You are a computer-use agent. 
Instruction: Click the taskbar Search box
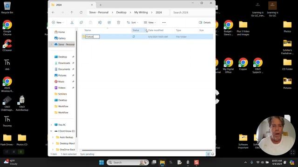[x=128, y=162]
